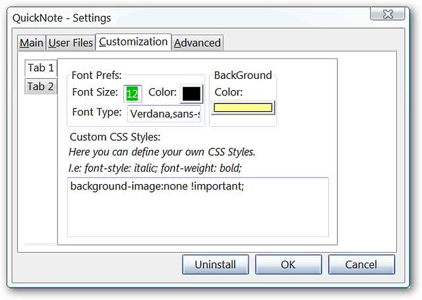The image size is (422, 300).
Task: Open the Advanced tab
Action: point(197,43)
